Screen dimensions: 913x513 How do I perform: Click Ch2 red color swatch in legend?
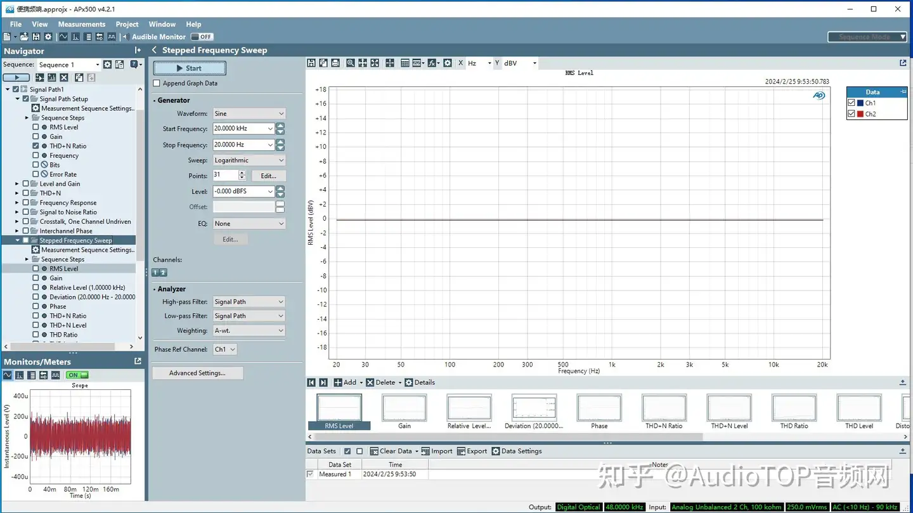pyautogui.click(x=860, y=114)
